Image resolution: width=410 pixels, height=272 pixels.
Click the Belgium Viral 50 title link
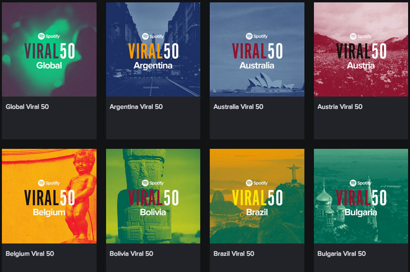pos(30,254)
